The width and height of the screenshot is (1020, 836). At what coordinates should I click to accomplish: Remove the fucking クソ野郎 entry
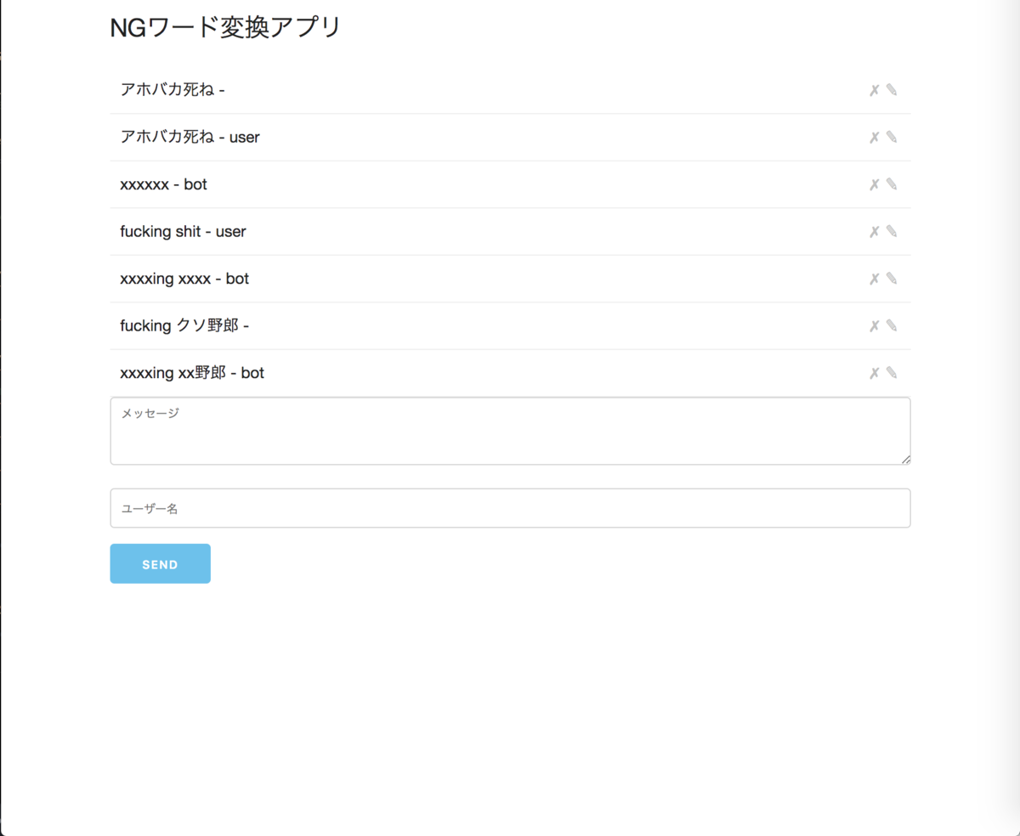click(872, 325)
